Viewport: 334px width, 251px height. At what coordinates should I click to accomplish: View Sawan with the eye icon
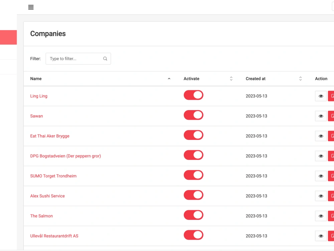click(x=321, y=116)
